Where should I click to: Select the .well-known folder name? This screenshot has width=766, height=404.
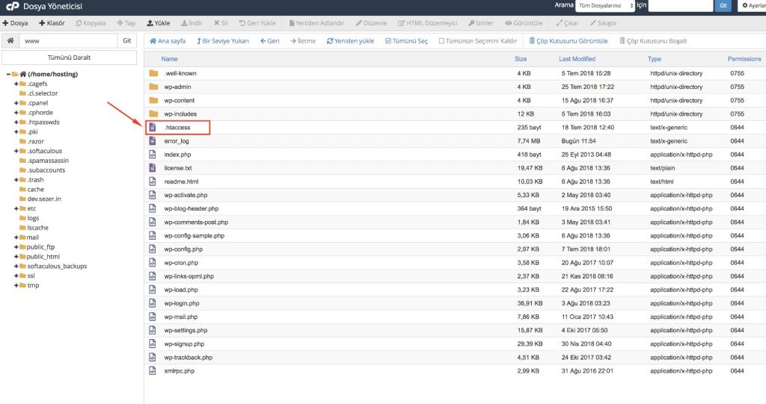coord(180,73)
